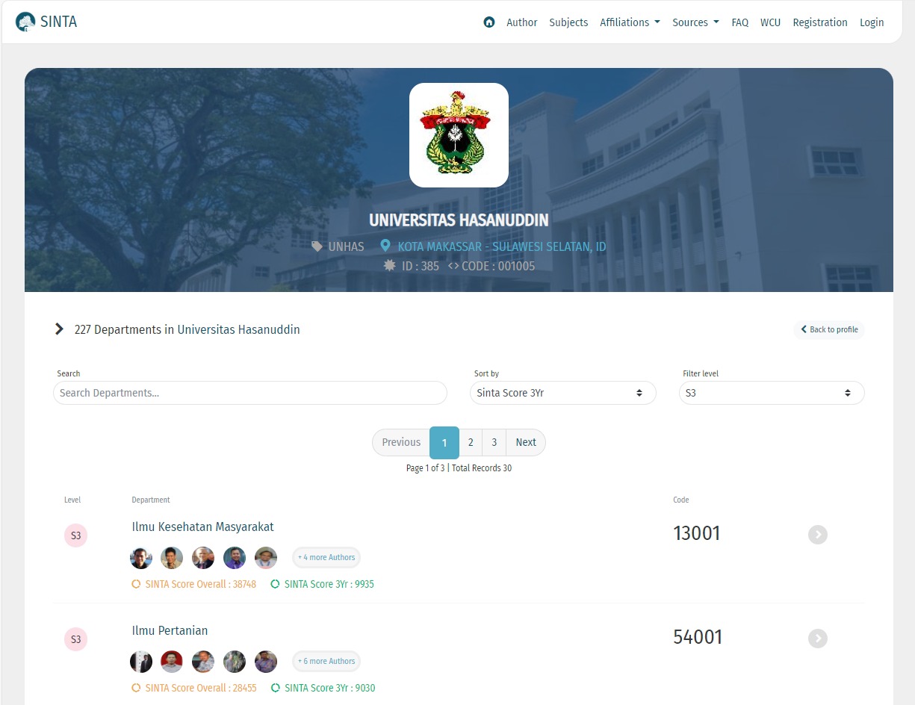This screenshot has height=705, width=915.
Task: Open the FAQ page
Action: pos(739,22)
